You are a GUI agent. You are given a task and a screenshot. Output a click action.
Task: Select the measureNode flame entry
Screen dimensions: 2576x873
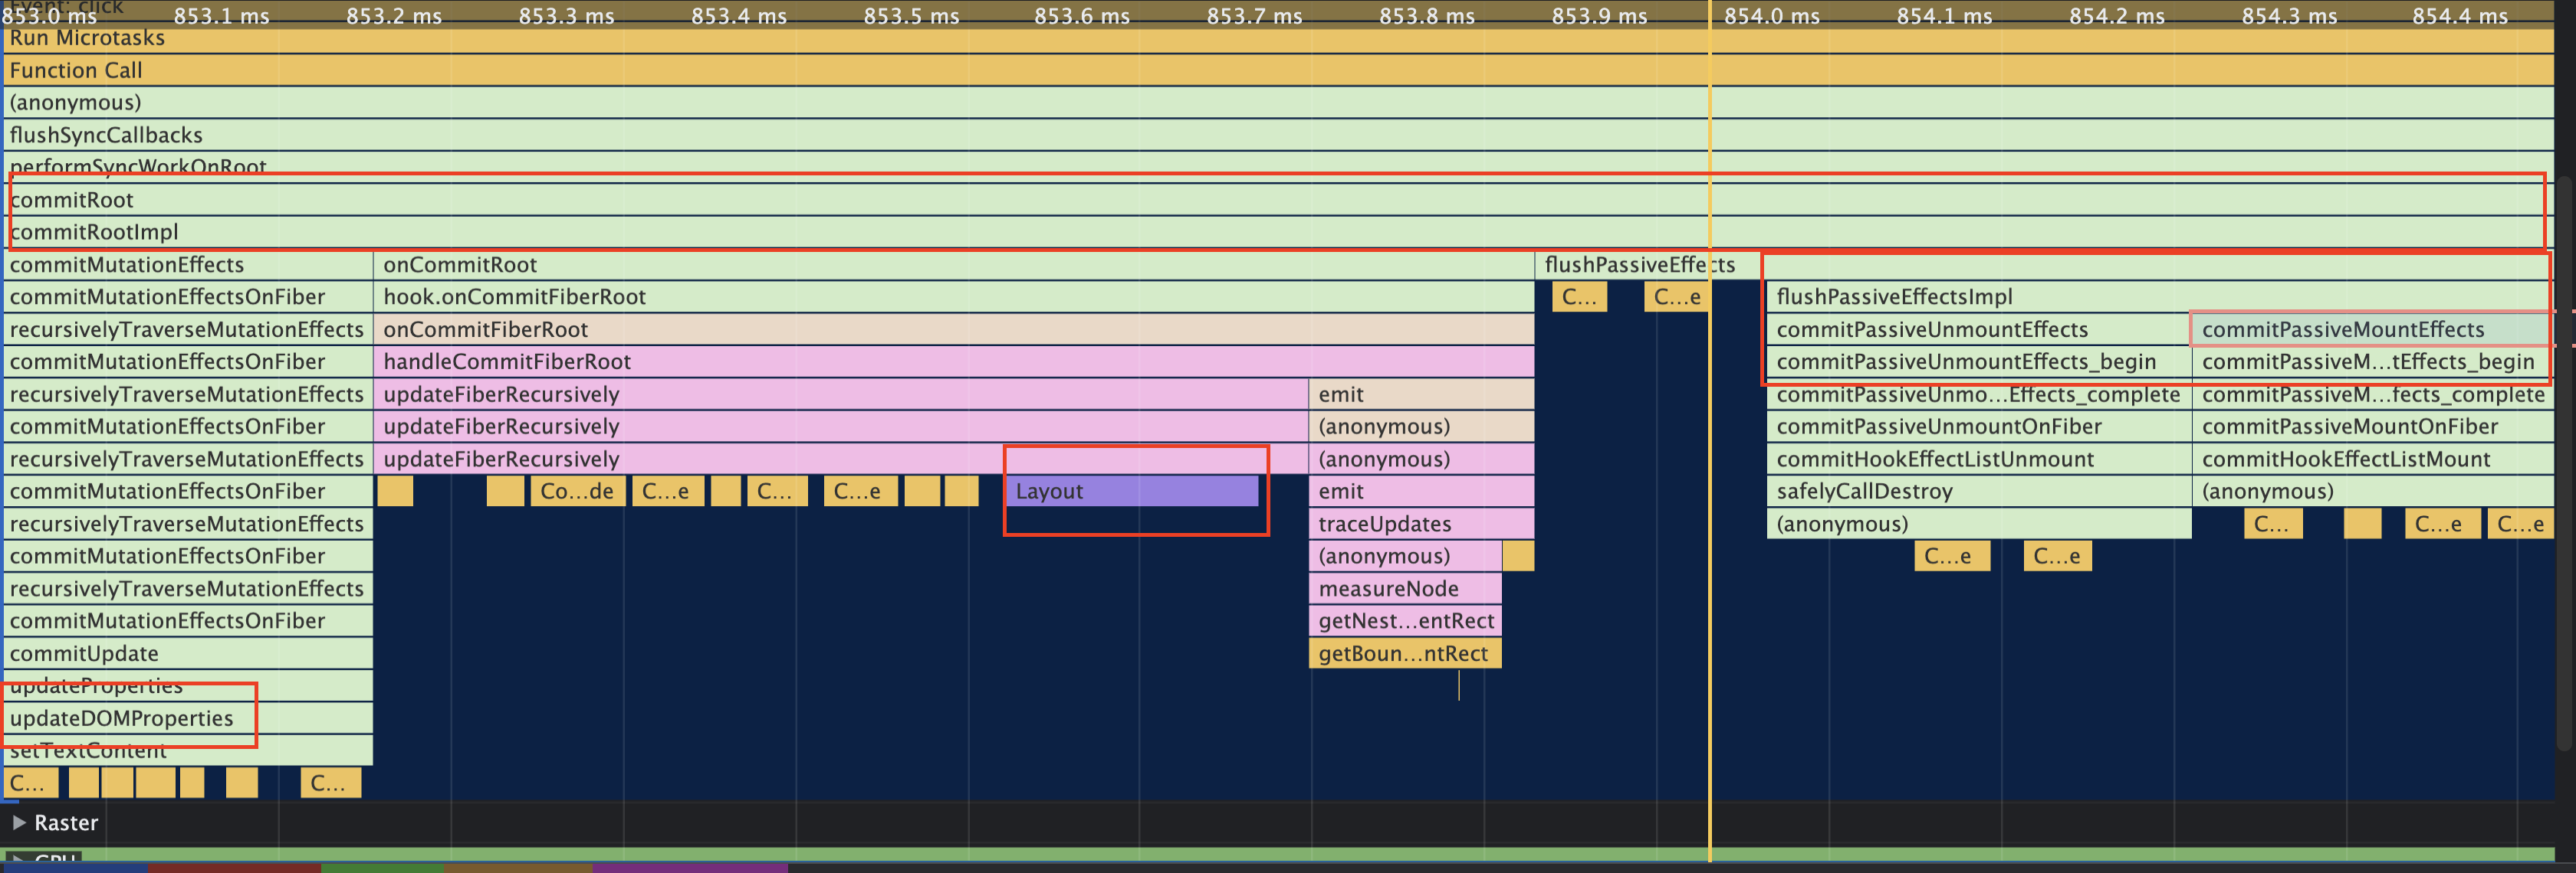[1388, 588]
